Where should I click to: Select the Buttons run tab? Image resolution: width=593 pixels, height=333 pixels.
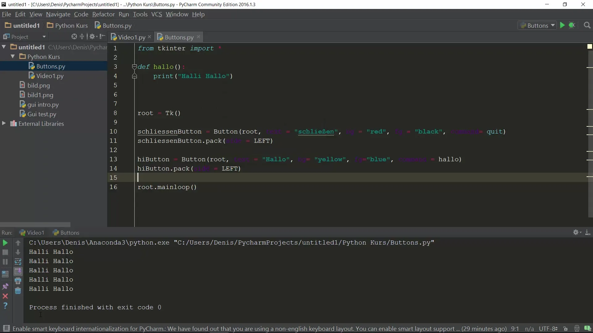(x=66, y=232)
